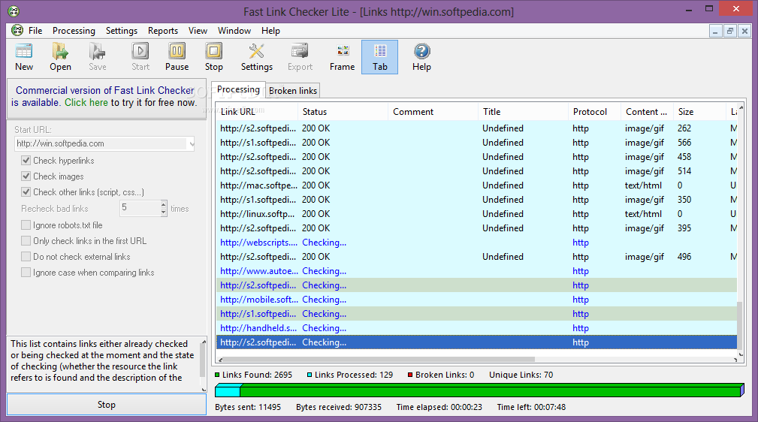Expand the Start URL dropdown arrow
The width and height of the screenshot is (758, 422).
(x=192, y=143)
